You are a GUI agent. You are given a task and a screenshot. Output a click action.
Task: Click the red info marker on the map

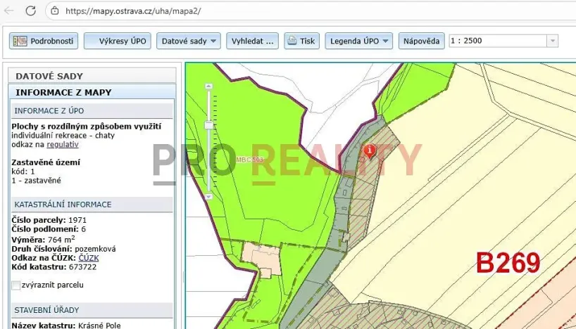370,150
